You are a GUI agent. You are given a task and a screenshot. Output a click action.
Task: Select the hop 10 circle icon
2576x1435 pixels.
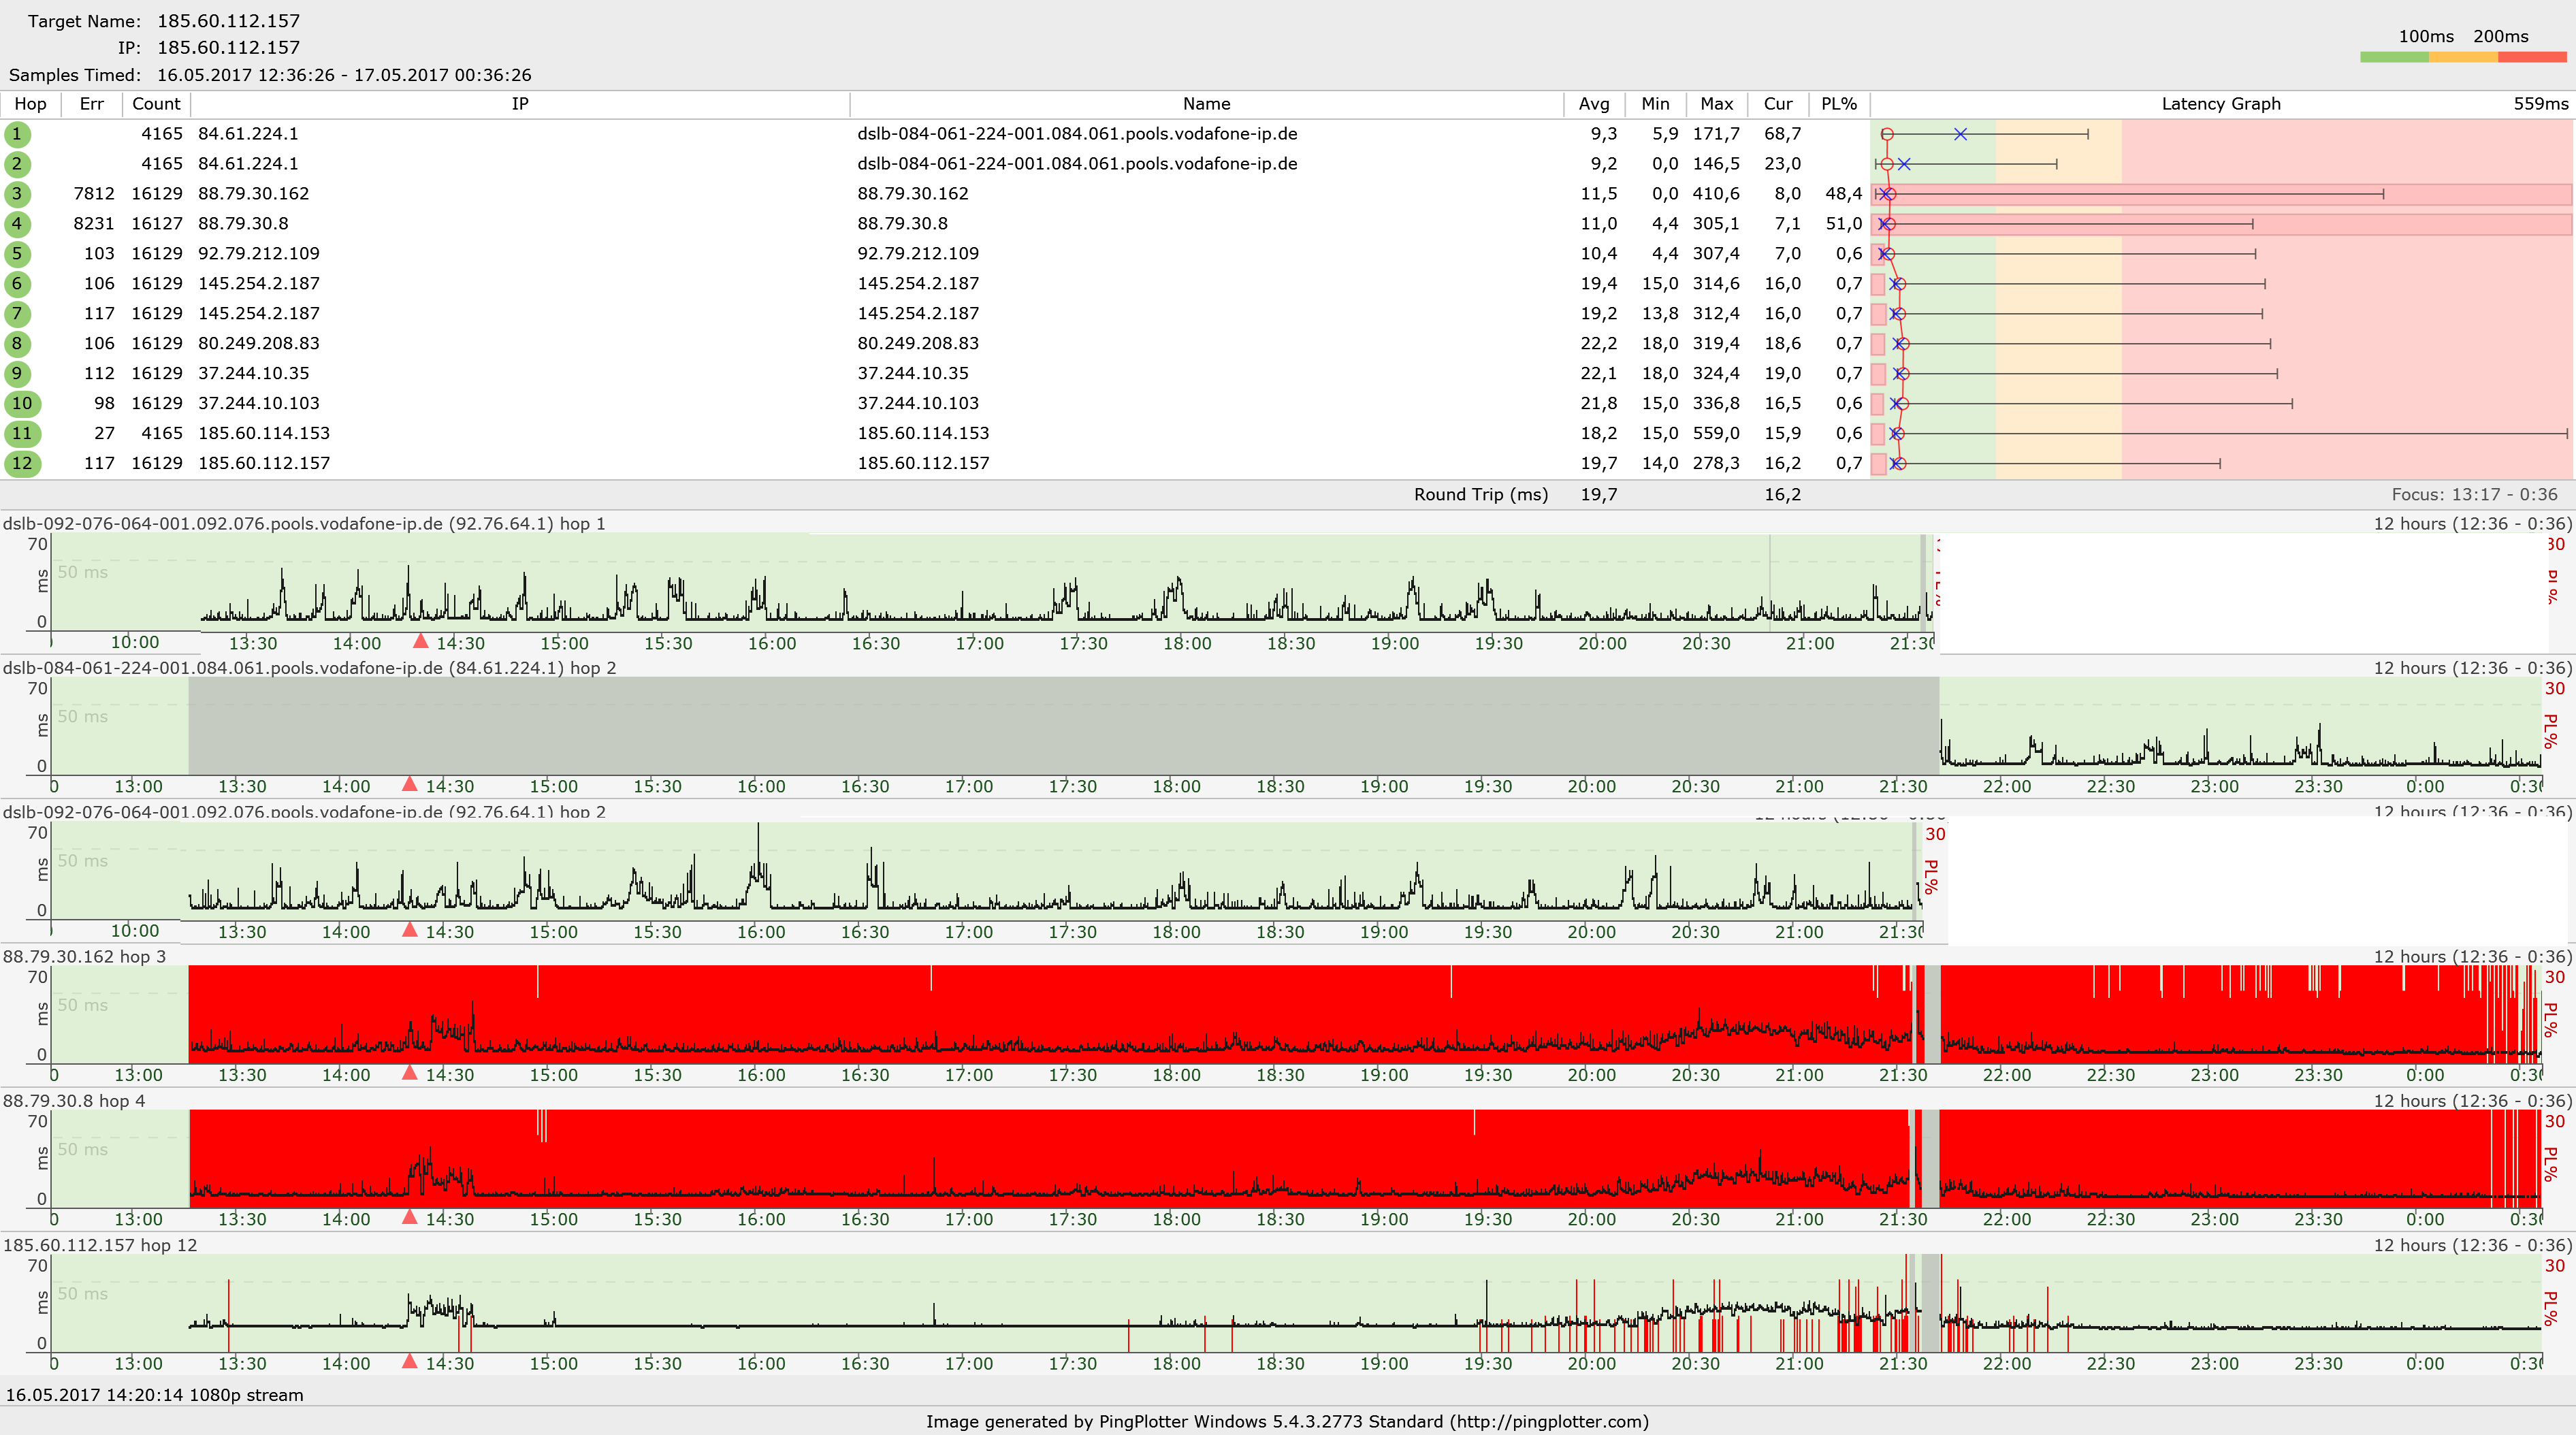(x=21, y=403)
